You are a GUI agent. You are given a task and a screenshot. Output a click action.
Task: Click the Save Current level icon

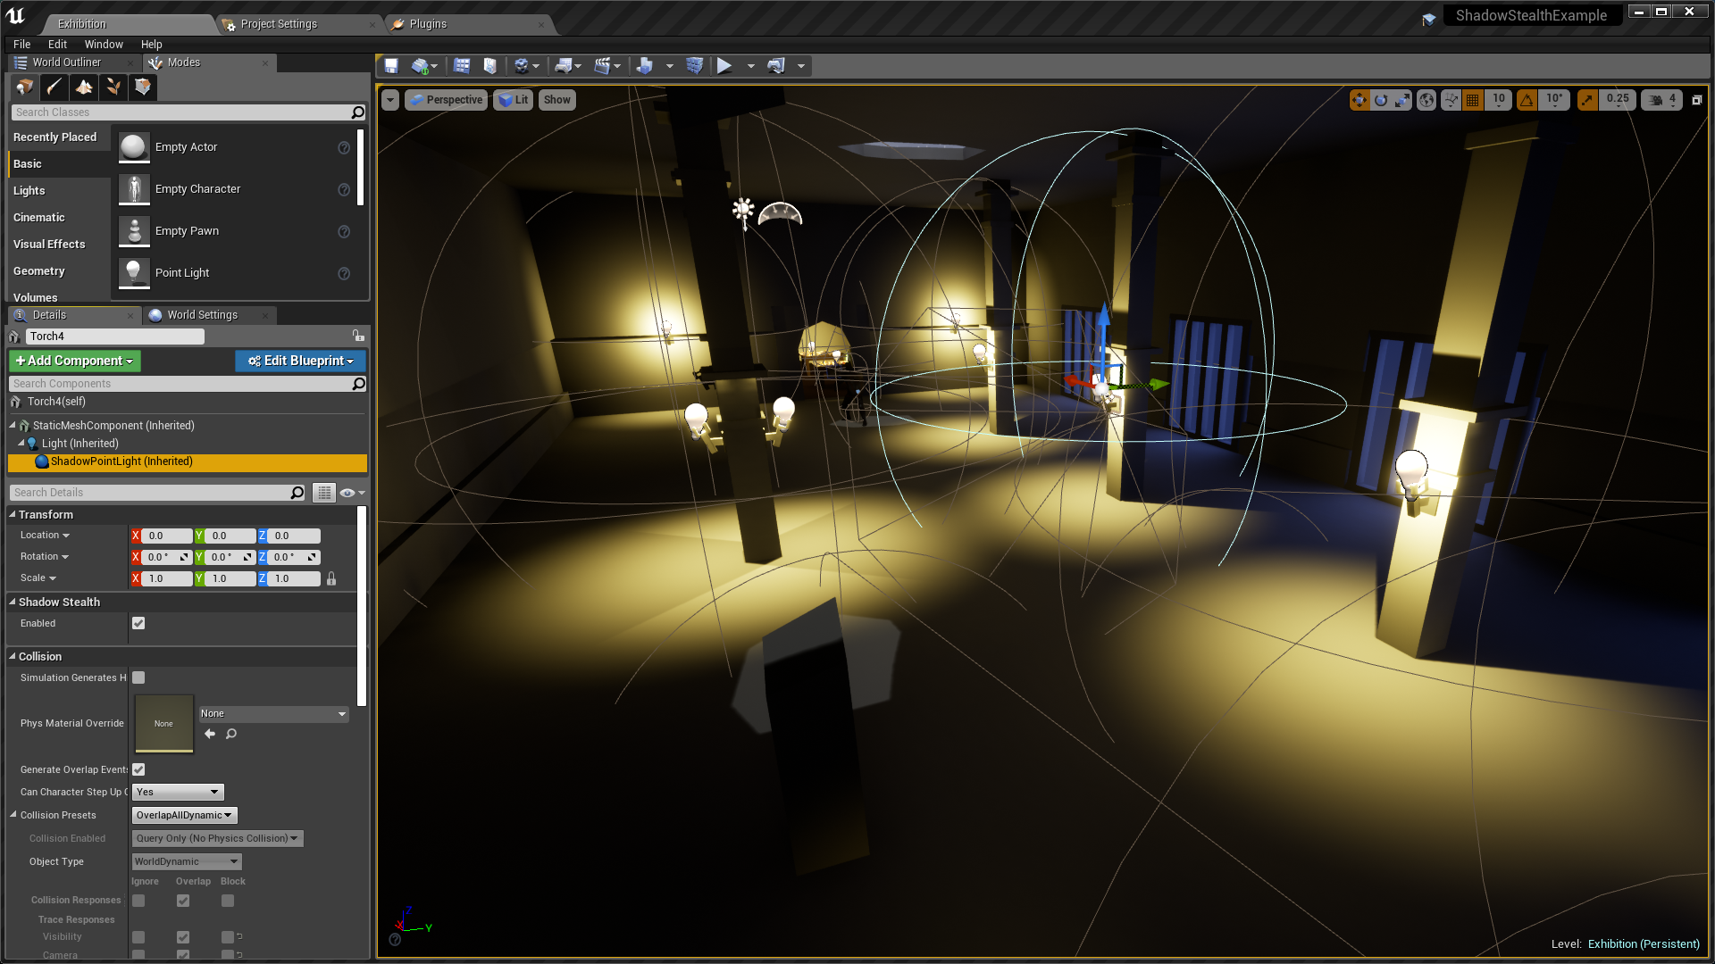[390, 64]
